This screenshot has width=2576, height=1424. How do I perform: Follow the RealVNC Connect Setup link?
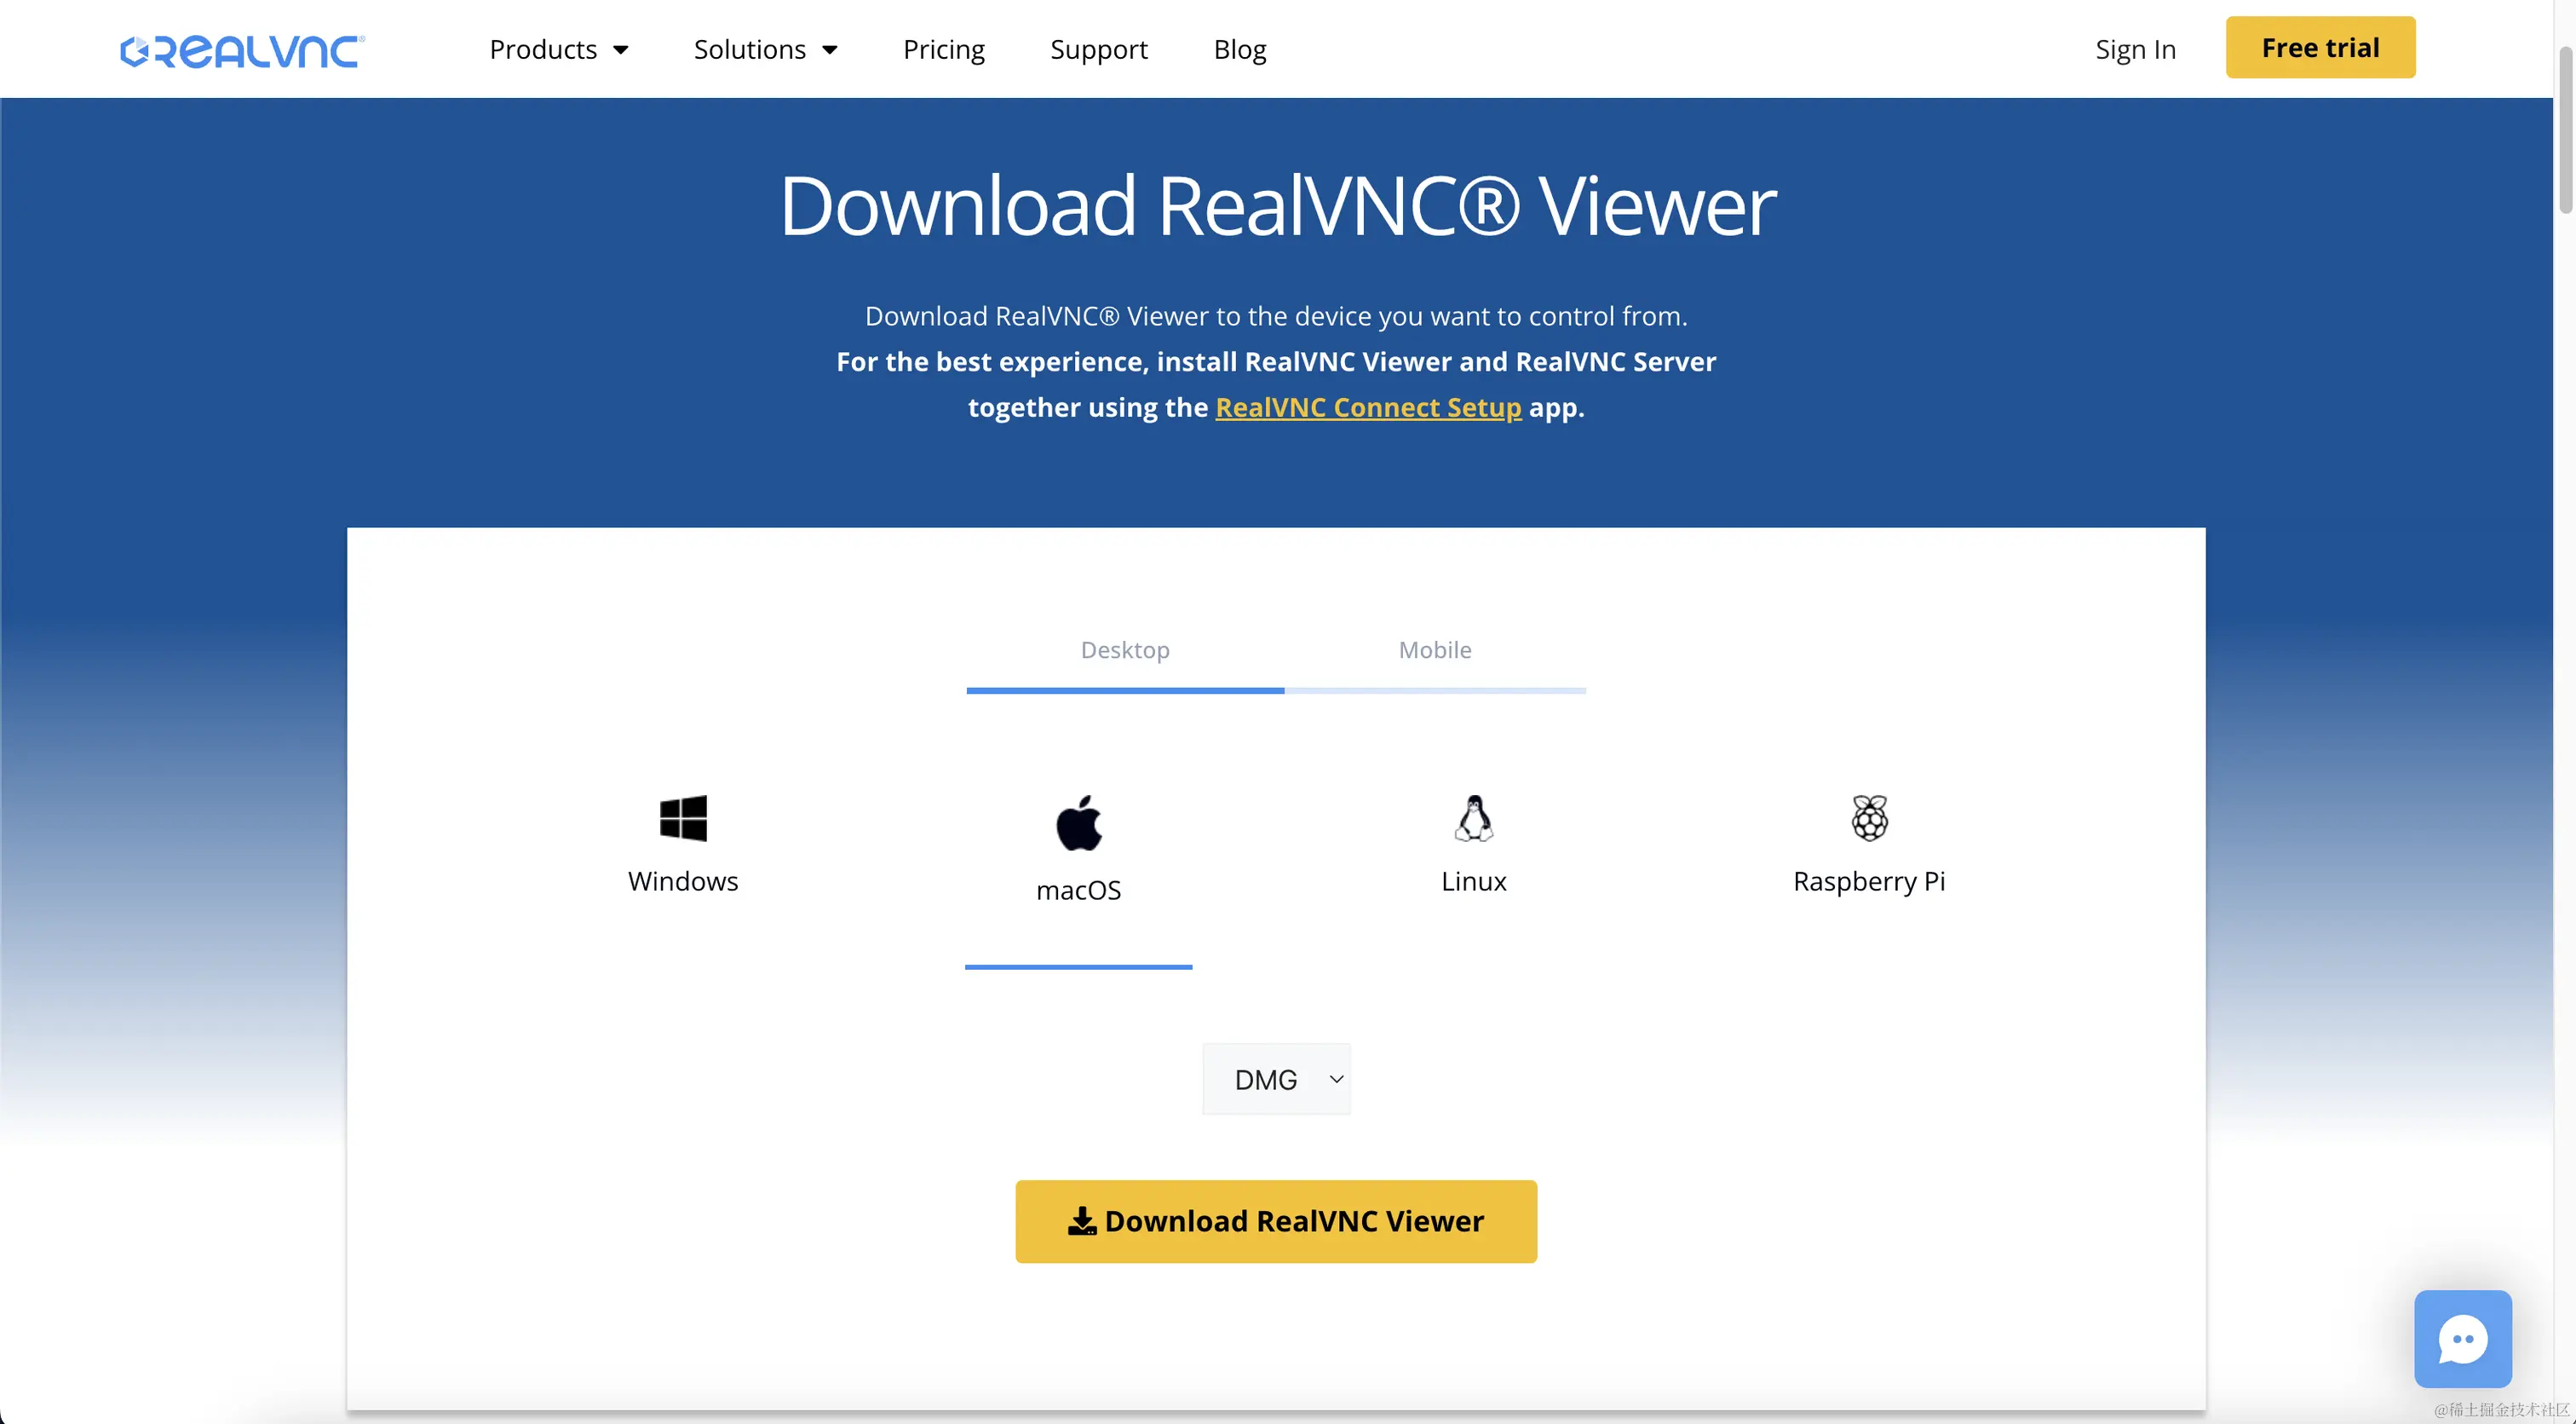[x=1368, y=407]
